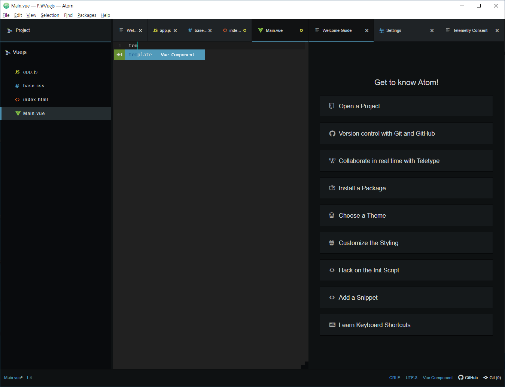
Task: Click the snippet arrow icon in autocomplete popup
Action: point(119,55)
